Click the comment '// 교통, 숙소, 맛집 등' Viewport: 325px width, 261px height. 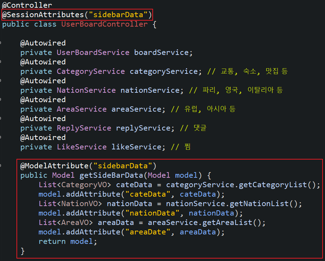tap(248, 71)
